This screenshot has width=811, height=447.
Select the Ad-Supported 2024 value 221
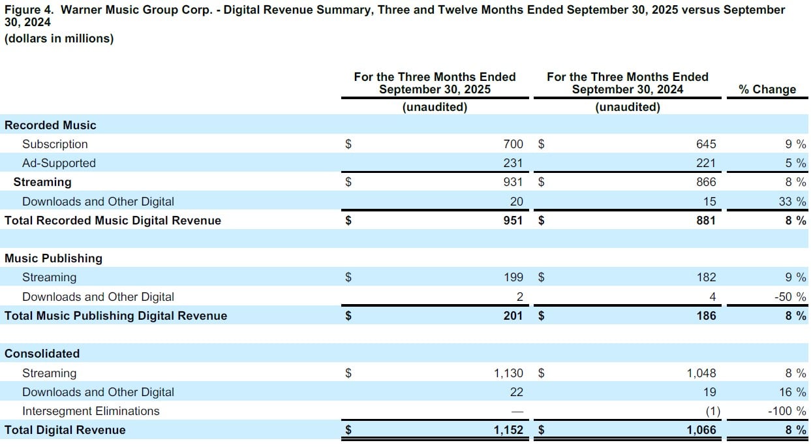tap(705, 163)
